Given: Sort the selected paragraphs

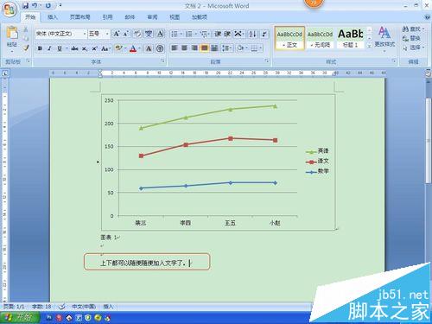Looking at the screenshot, I should tap(252, 34).
